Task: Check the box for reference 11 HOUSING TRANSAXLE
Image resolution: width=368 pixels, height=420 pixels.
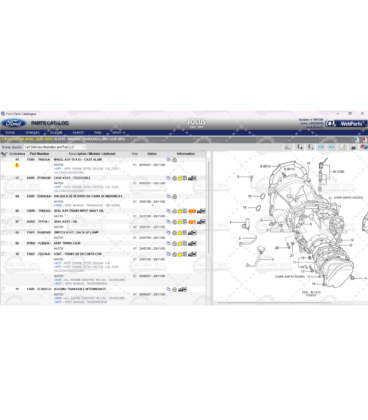Action: (x=4, y=289)
